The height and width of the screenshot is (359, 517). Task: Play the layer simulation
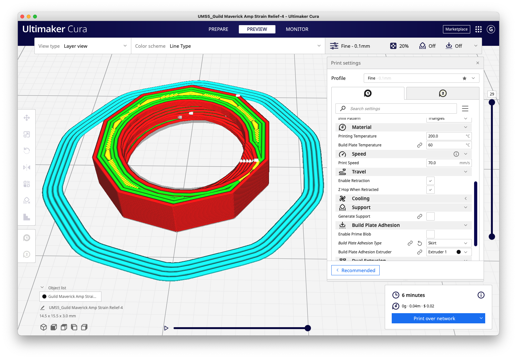166,328
